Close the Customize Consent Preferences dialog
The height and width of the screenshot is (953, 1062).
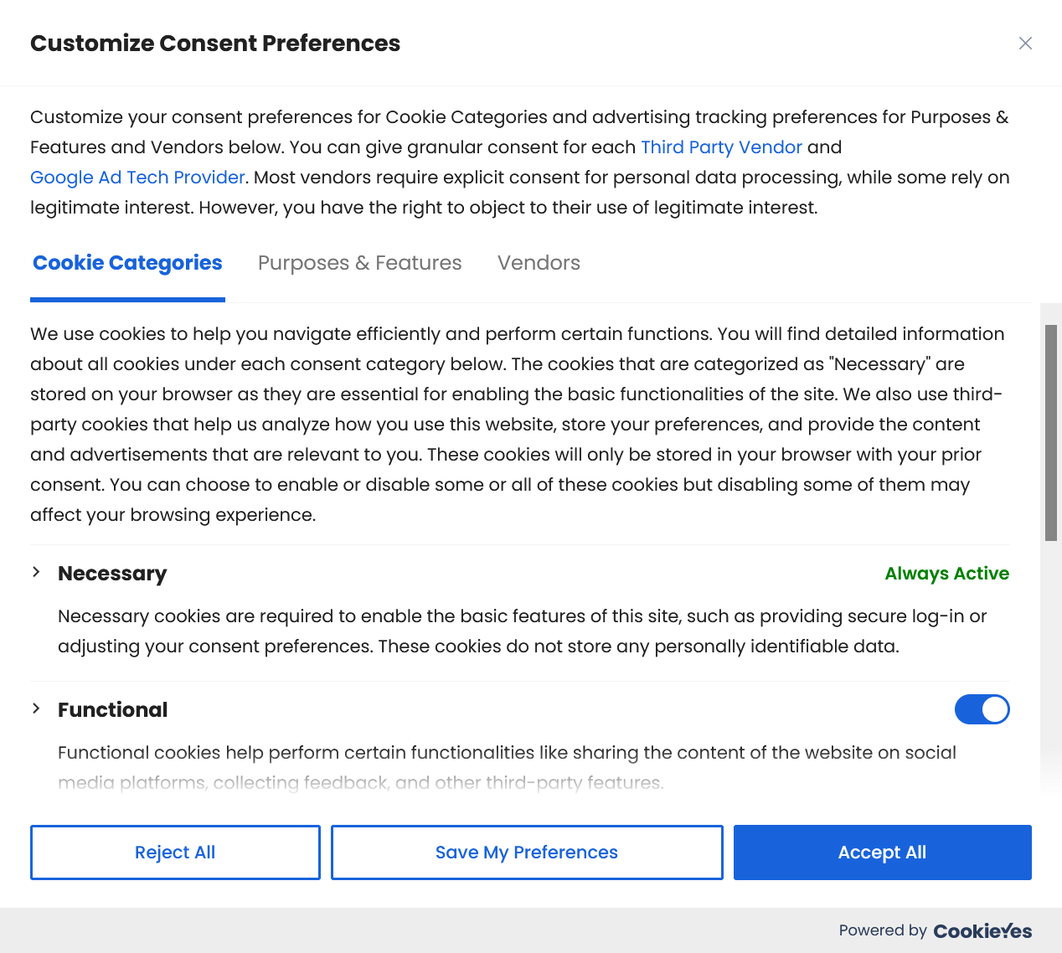[x=1025, y=44]
